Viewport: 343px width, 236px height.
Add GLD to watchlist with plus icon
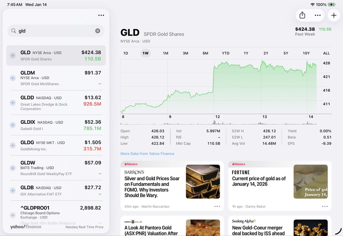point(13,56)
